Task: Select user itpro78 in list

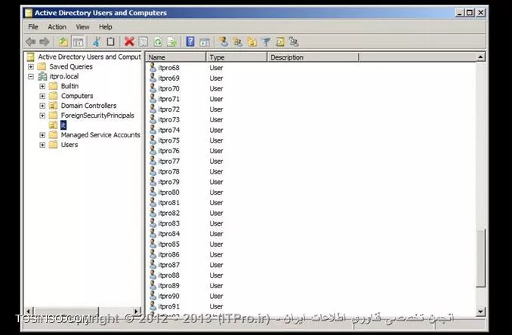Action: [168, 171]
